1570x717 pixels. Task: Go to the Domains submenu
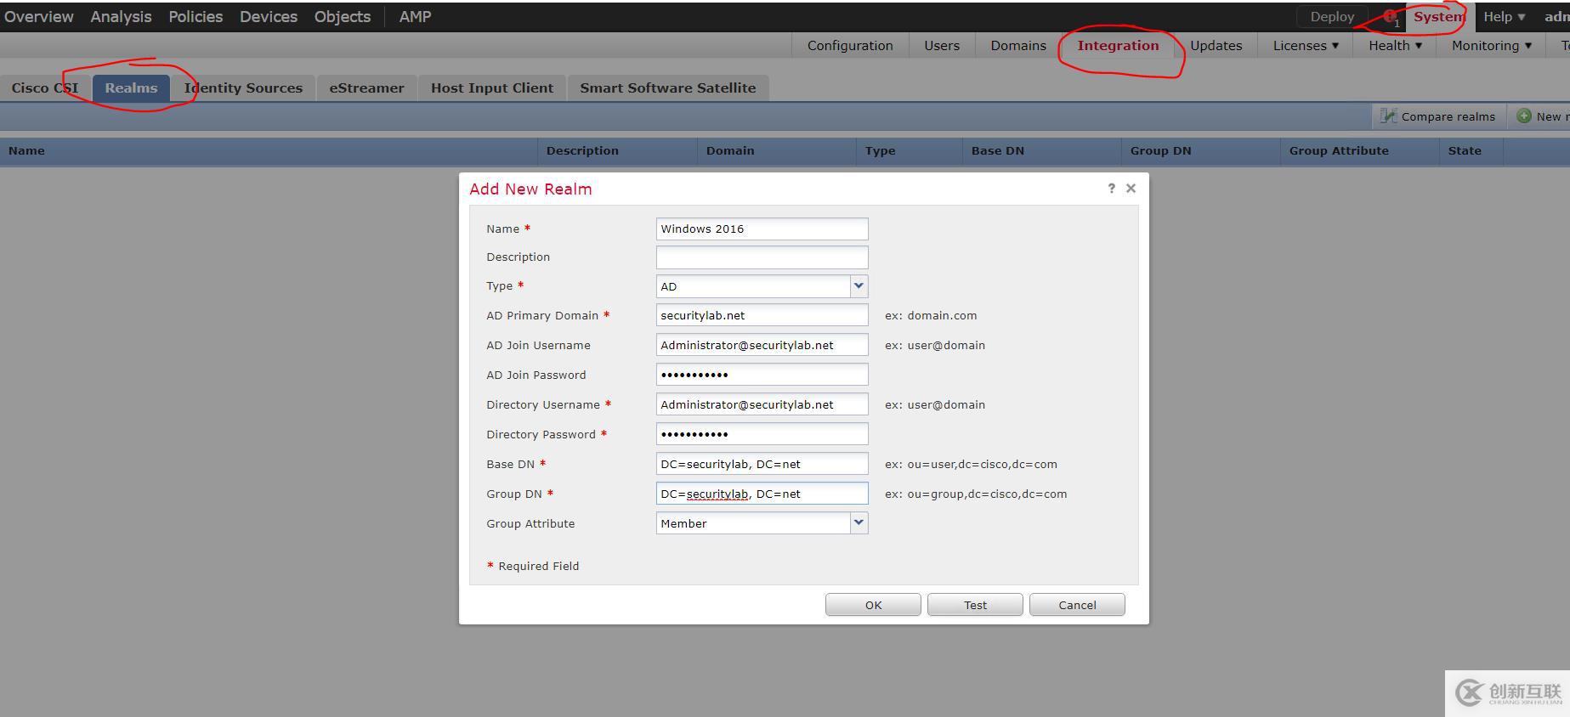pos(1018,46)
